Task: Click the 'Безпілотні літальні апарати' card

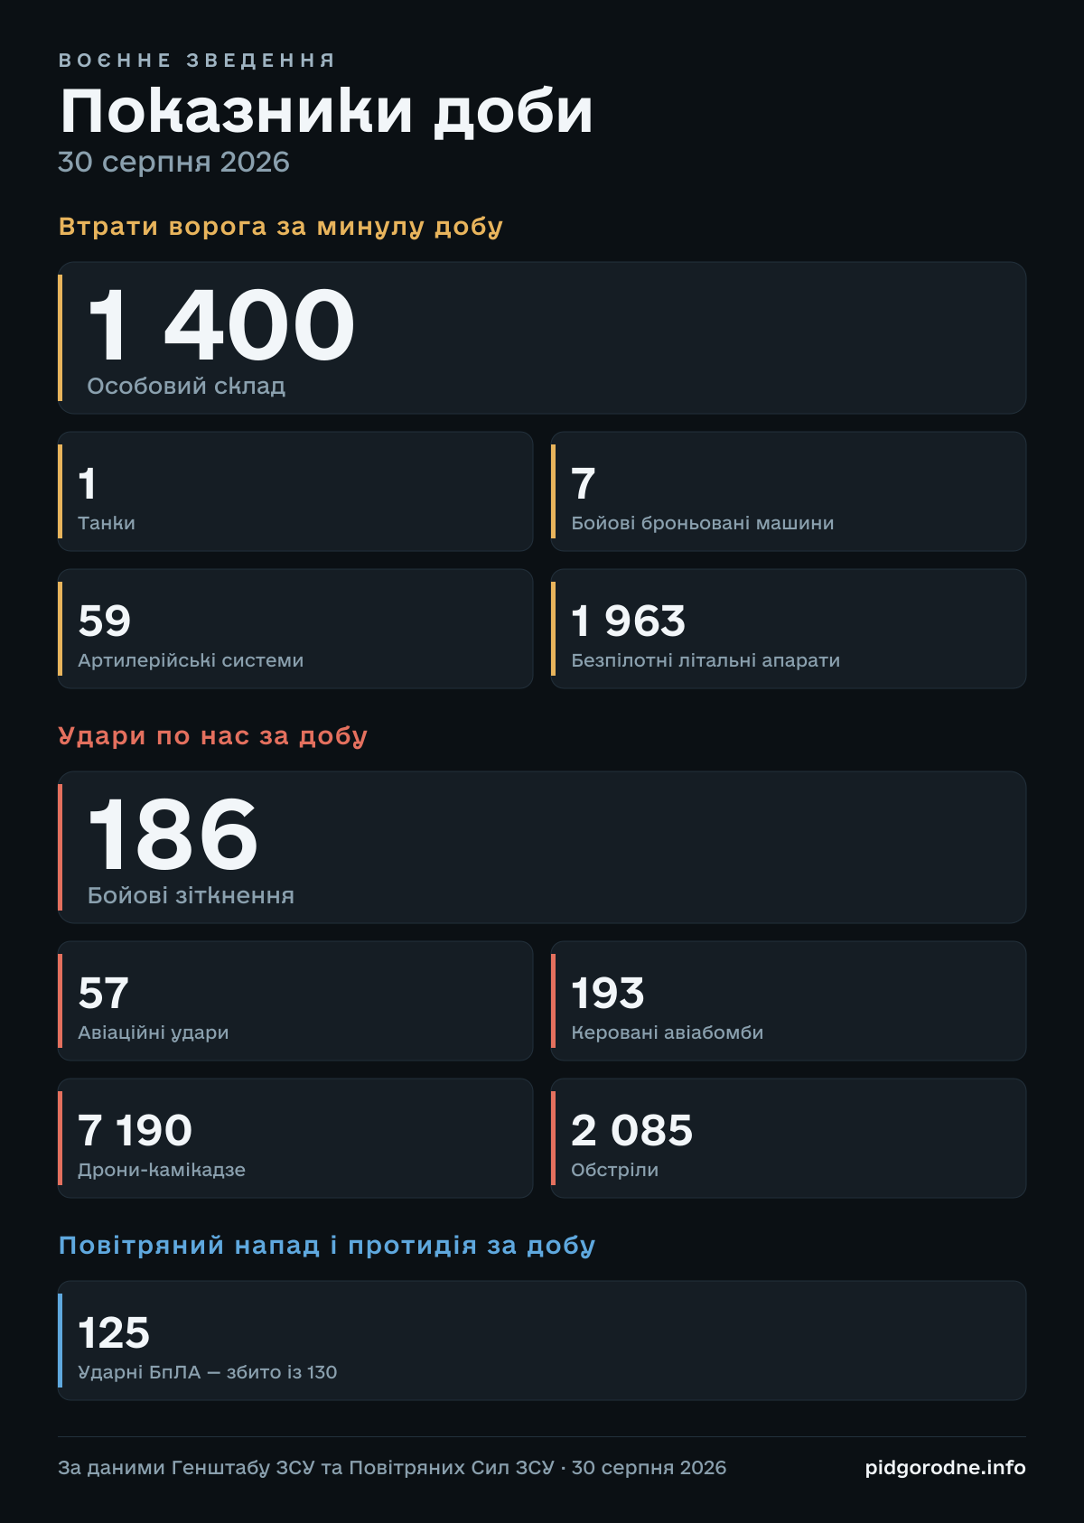Action: 789,629
